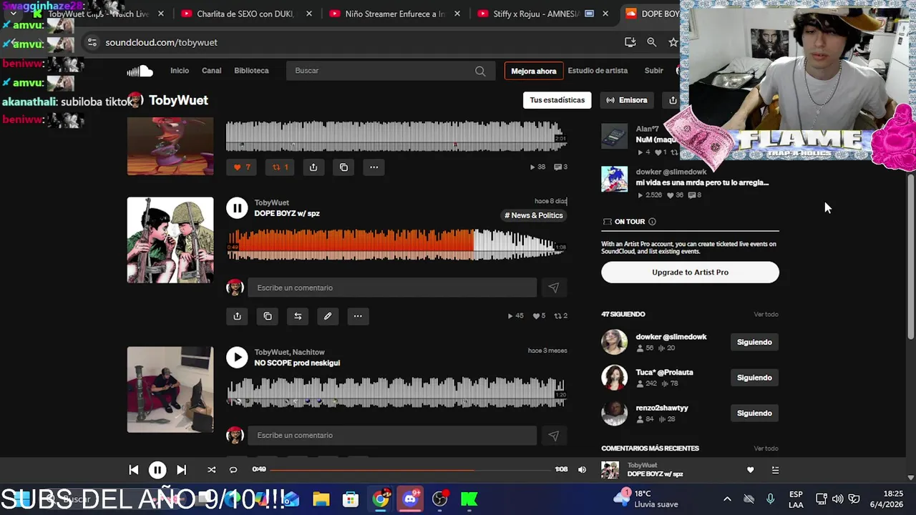Toggle shuffle in player bar
Image resolution: width=916 pixels, height=515 pixels.
tap(211, 470)
